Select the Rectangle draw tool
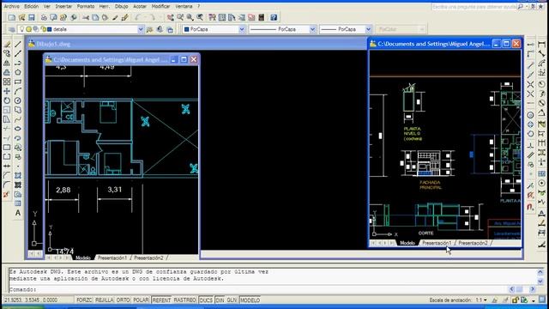The width and height of the screenshot is (549, 309). click(x=18, y=82)
